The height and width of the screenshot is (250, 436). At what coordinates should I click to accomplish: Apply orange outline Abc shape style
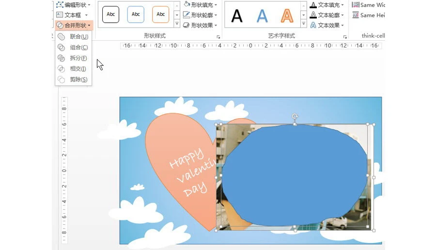pos(161,15)
